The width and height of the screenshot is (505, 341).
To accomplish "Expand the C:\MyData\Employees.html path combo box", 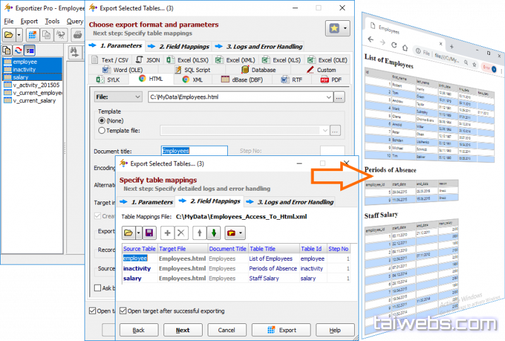I will coord(328,97).
